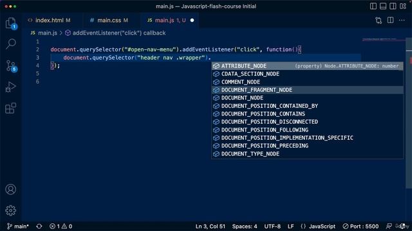This screenshot has height=231, width=412.
Task: Select DOCUMENT_POSITION_FOLLOWING suggestion
Action: tap(307, 130)
